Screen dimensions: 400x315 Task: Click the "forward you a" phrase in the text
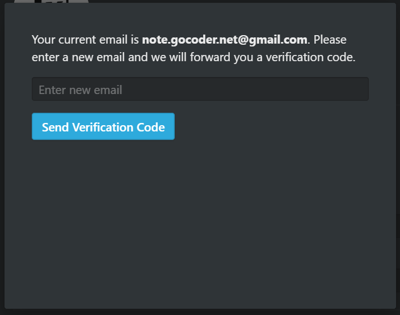coord(226,57)
